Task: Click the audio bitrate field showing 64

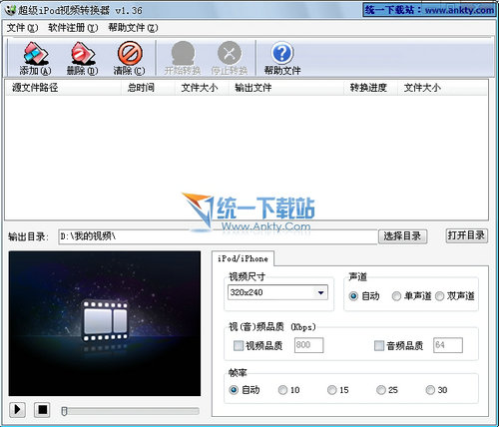Action: click(x=448, y=345)
